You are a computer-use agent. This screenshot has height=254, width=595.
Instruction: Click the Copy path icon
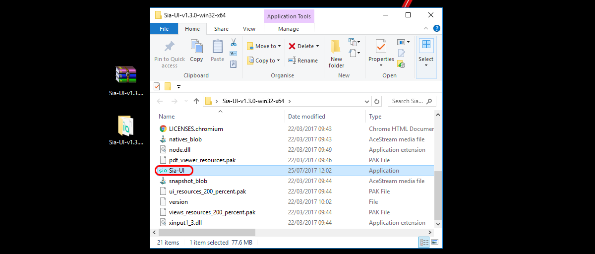[x=234, y=53]
